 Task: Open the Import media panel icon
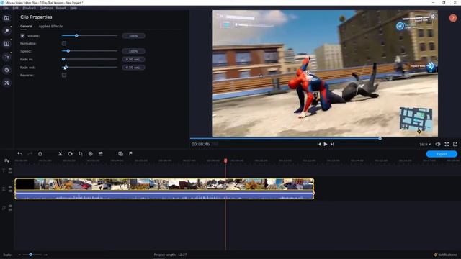(6, 18)
